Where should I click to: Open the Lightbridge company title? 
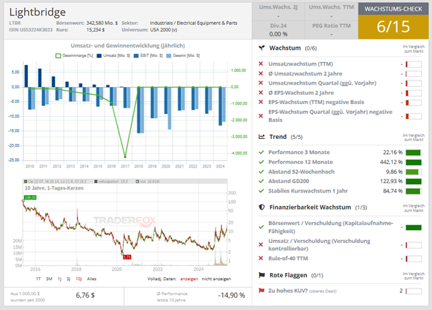[x=37, y=12]
